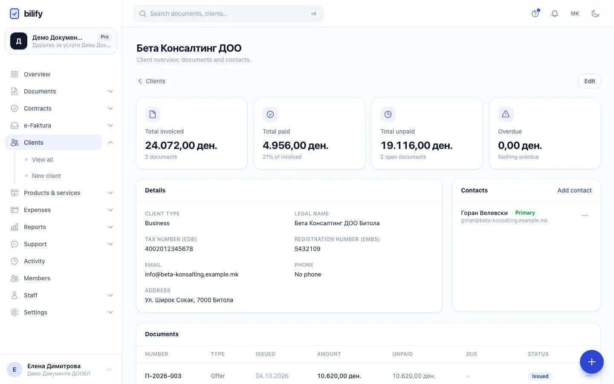Click the bilify logo icon
This screenshot has height=384, width=614.
pos(14,14)
